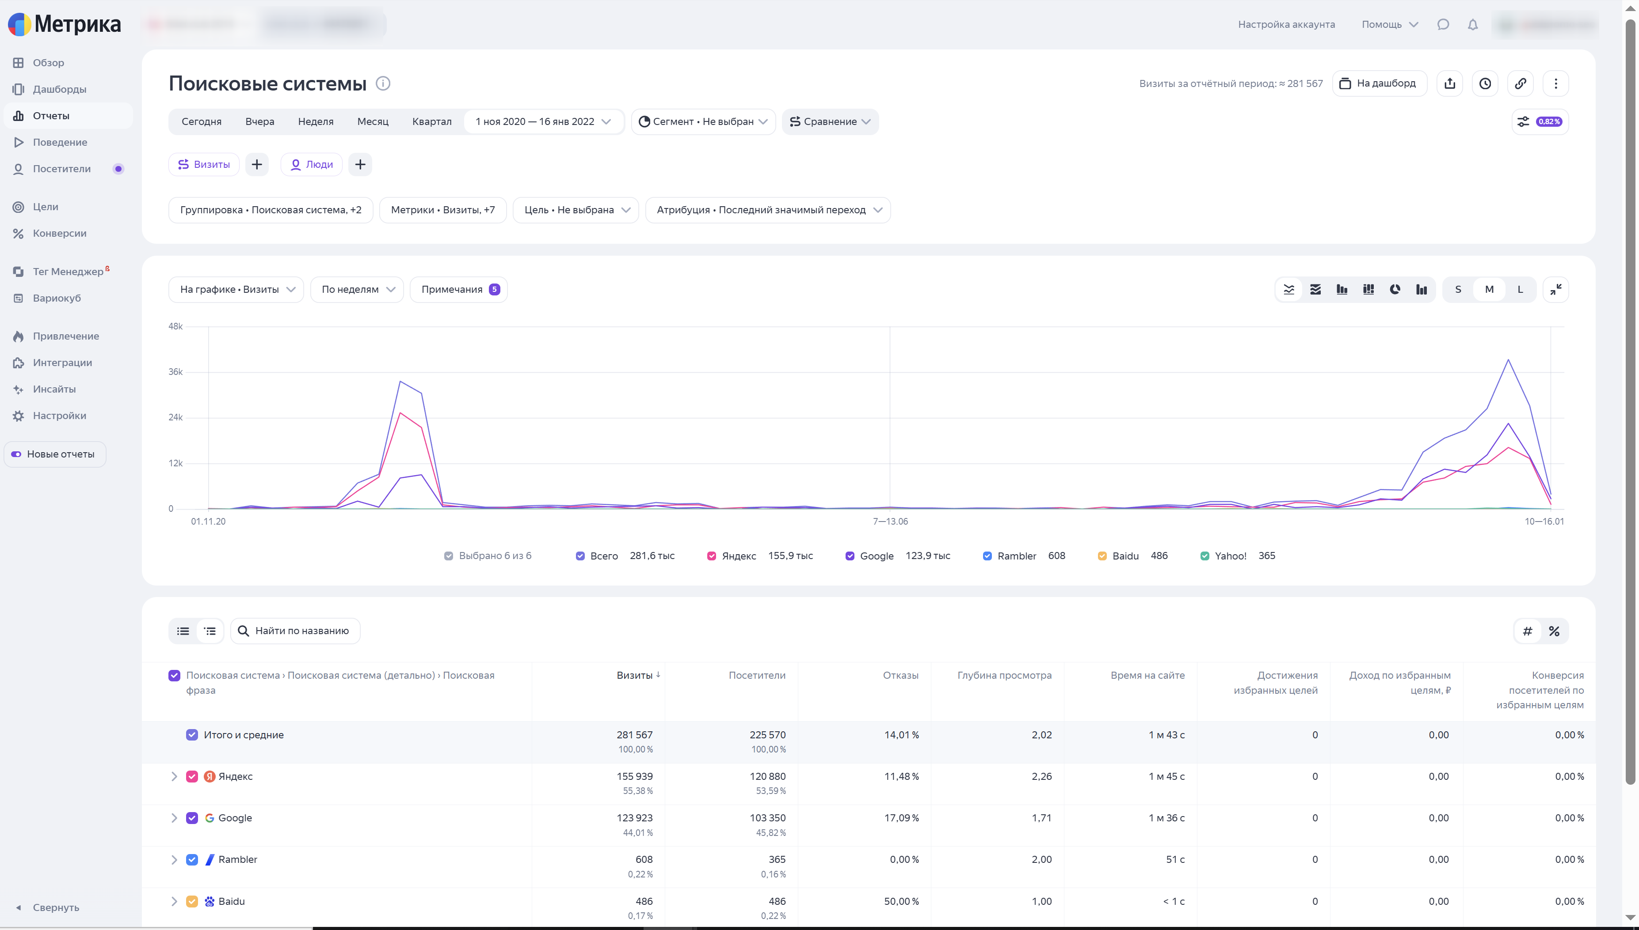This screenshot has height=930, width=1639.
Task: Switch chart to column bar view
Action: [x=1342, y=289]
